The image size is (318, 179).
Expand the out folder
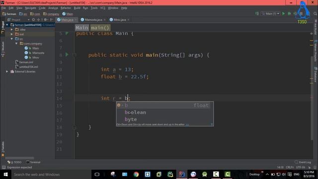click(12, 34)
